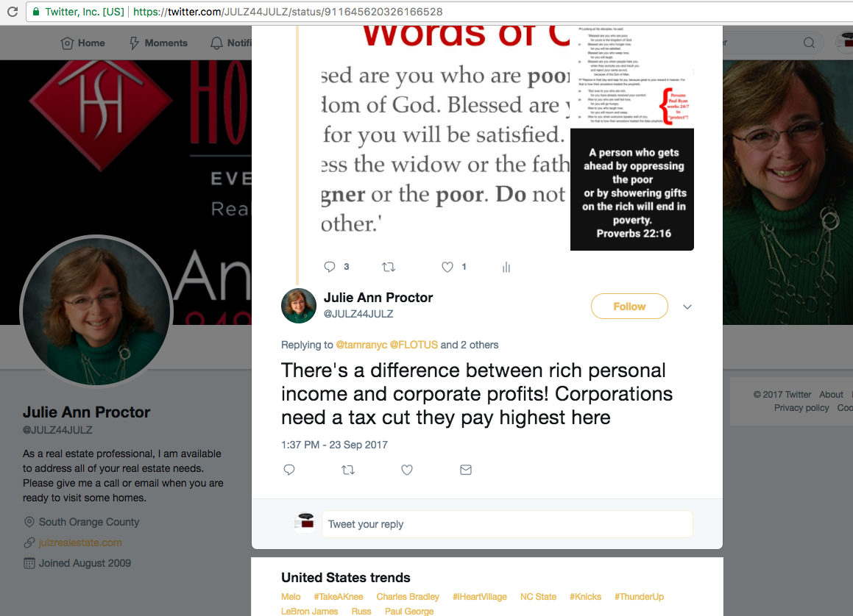This screenshot has height=616, width=853.
Task: Send tweet via direct message envelope icon
Action: (x=466, y=470)
